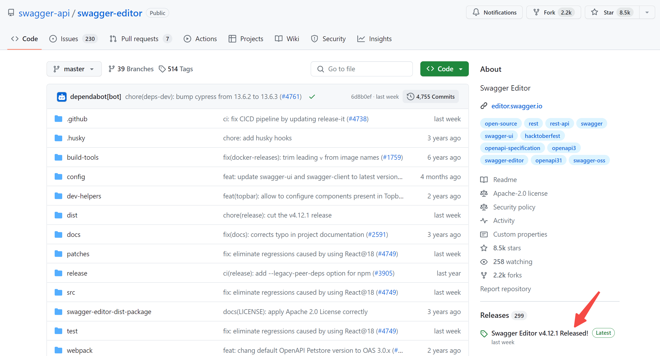Fork the repository
The image size is (660, 356).
(549, 12)
